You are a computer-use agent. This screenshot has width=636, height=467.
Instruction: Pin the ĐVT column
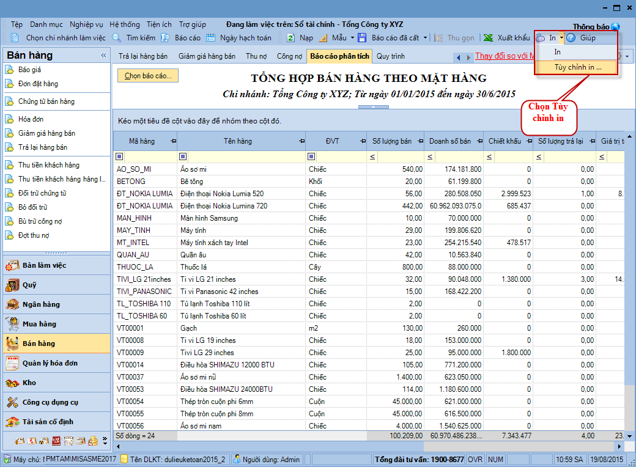[x=363, y=141]
